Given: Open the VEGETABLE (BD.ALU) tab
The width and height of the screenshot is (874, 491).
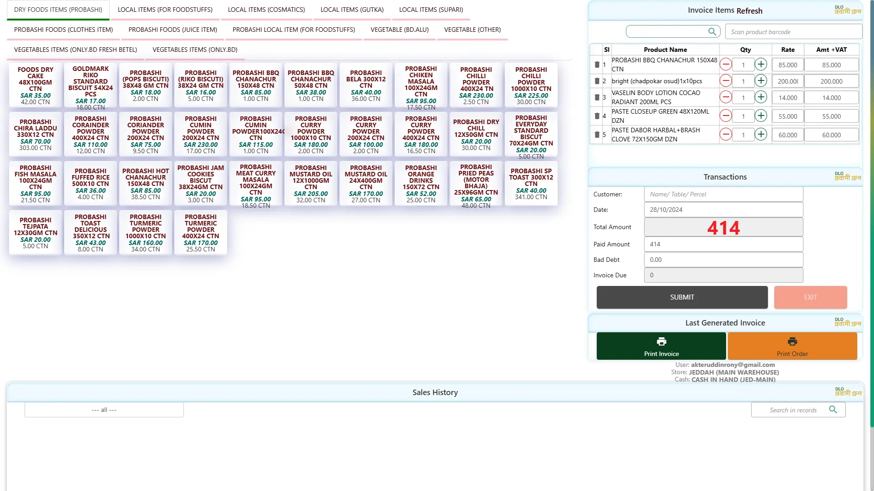Looking at the screenshot, I should click(x=399, y=30).
